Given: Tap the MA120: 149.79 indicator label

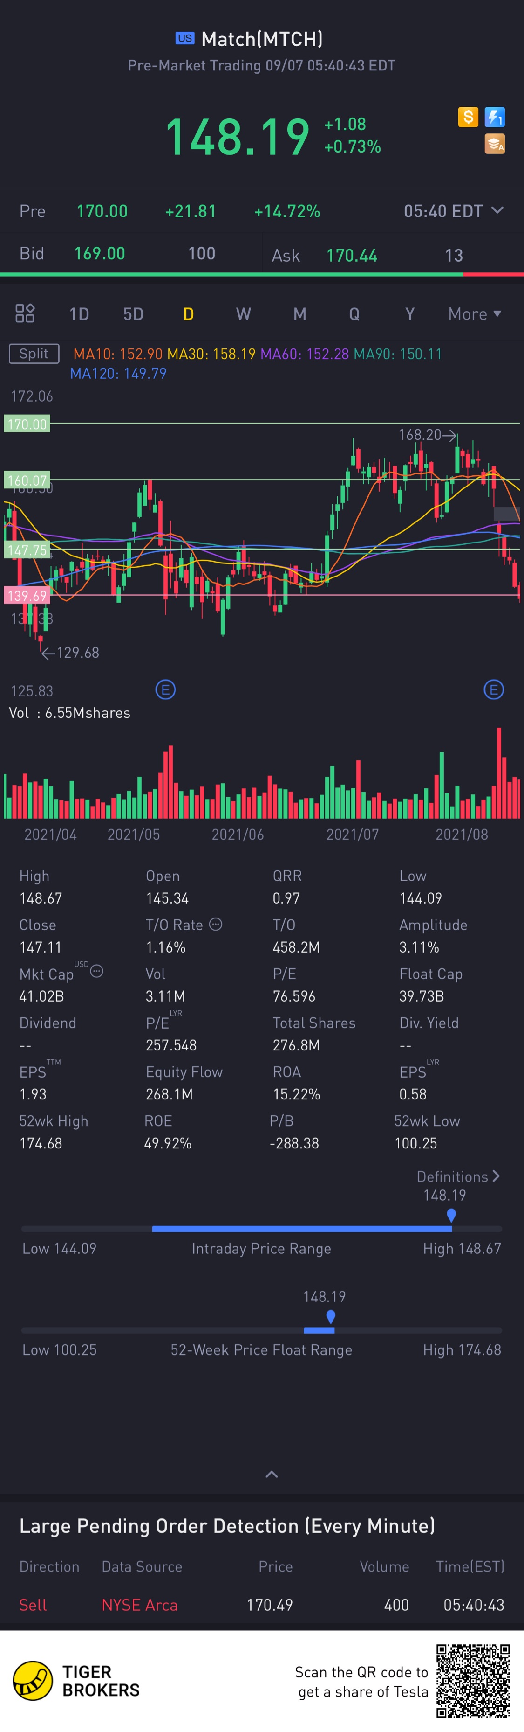Looking at the screenshot, I should click(x=118, y=373).
